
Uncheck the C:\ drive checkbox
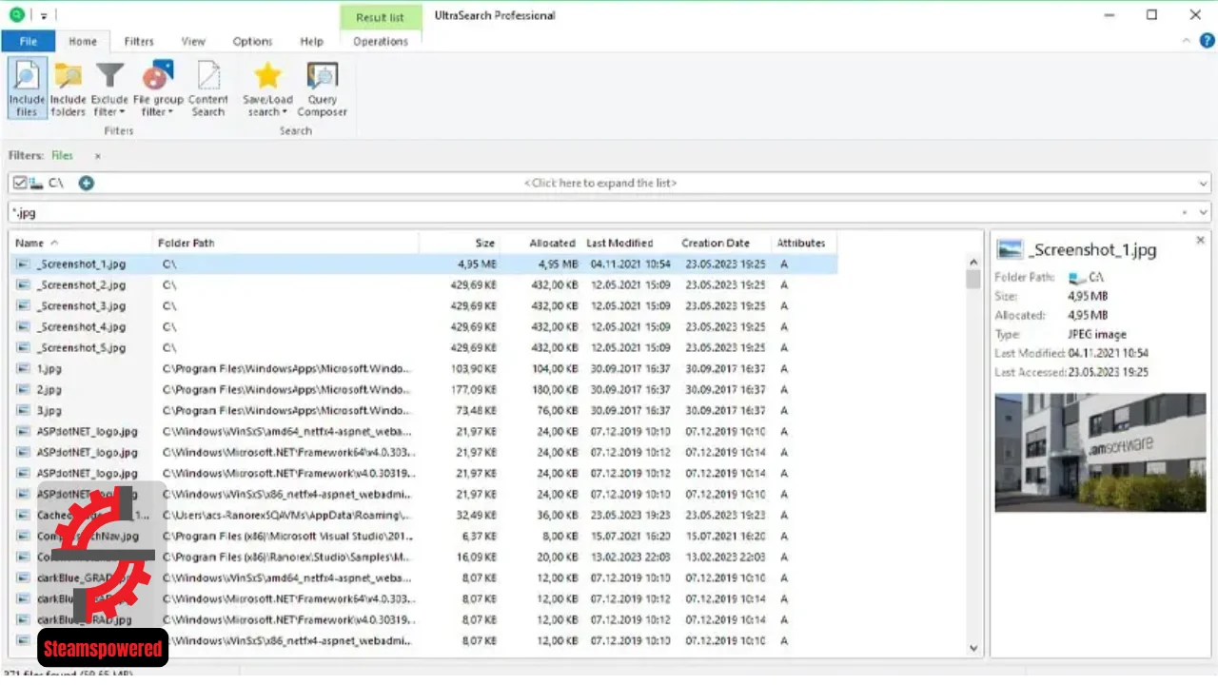pyautogui.click(x=20, y=183)
